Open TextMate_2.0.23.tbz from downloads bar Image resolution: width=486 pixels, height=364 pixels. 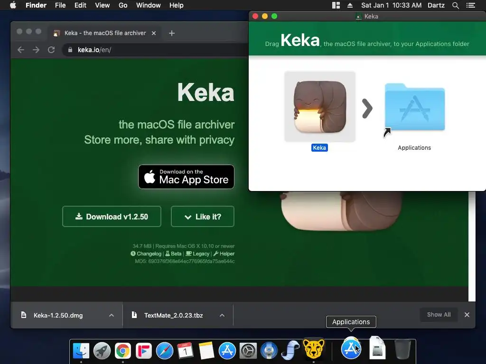[x=173, y=315]
